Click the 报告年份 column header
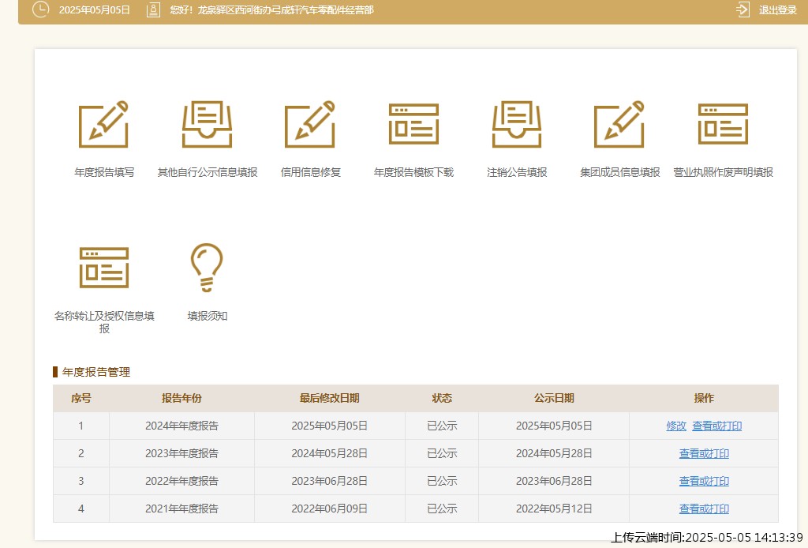 182,398
